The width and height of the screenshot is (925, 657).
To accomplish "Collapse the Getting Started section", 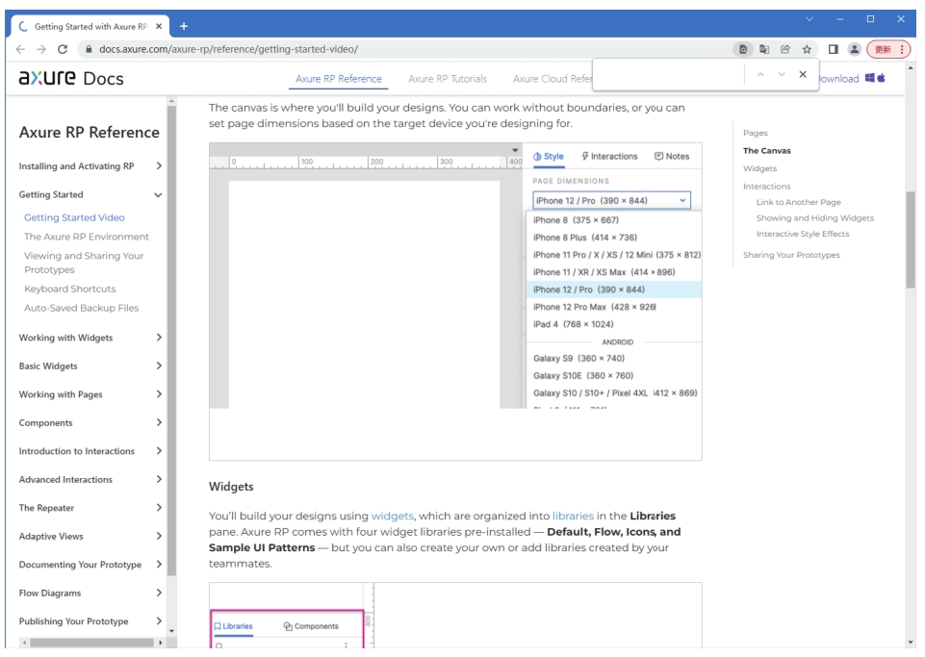I will pos(159,194).
